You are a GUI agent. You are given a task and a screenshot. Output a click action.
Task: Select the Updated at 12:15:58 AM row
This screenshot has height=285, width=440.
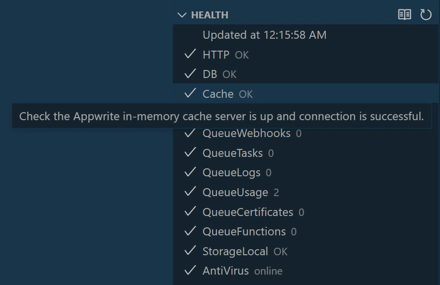[x=265, y=35]
